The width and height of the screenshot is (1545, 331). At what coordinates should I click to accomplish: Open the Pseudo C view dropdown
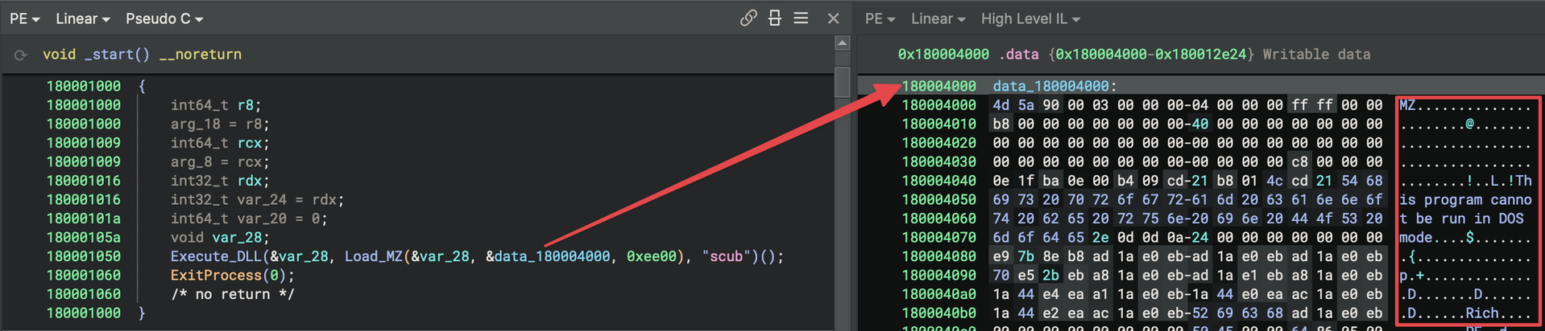click(x=164, y=18)
